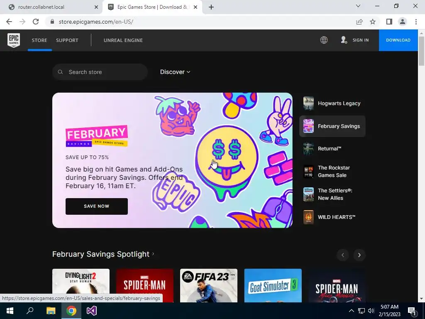The height and width of the screenshot is (319, 425).
Task: Click the Epic Games logo
Action: click(14, 40)
